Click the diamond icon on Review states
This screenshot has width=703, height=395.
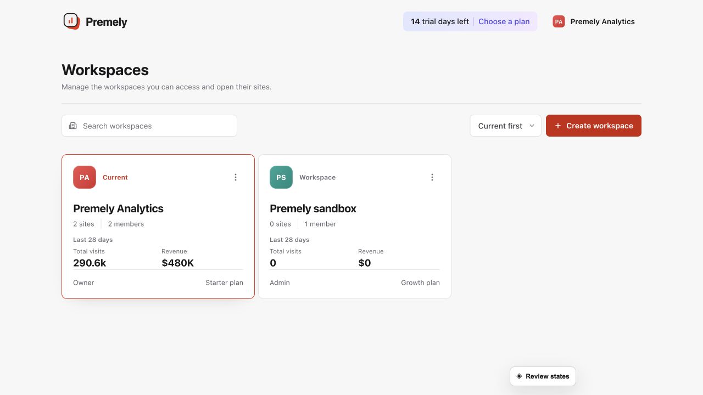(x=519, y=376)
